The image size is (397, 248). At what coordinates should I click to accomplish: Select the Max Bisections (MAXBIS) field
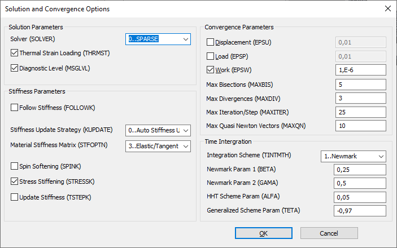point(361,85)
